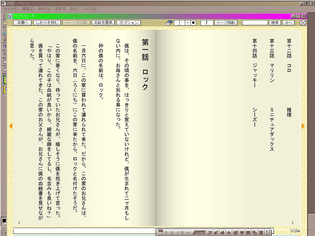Click the search text input field

(255, 23)
